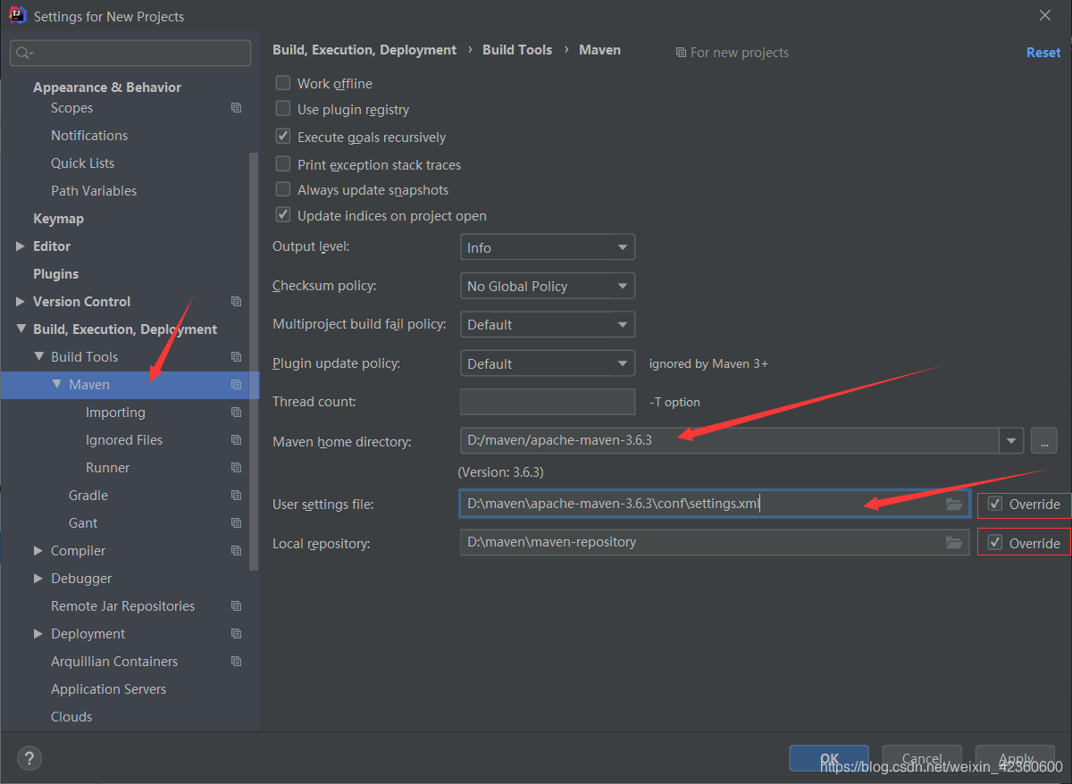The height and width of the screenshot is (784, 1072).
Task: Open the Plugin update policy dropdown
Action: pos(548,363)
